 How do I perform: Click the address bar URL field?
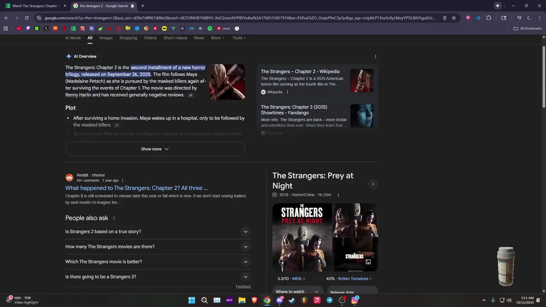[240, 18]
